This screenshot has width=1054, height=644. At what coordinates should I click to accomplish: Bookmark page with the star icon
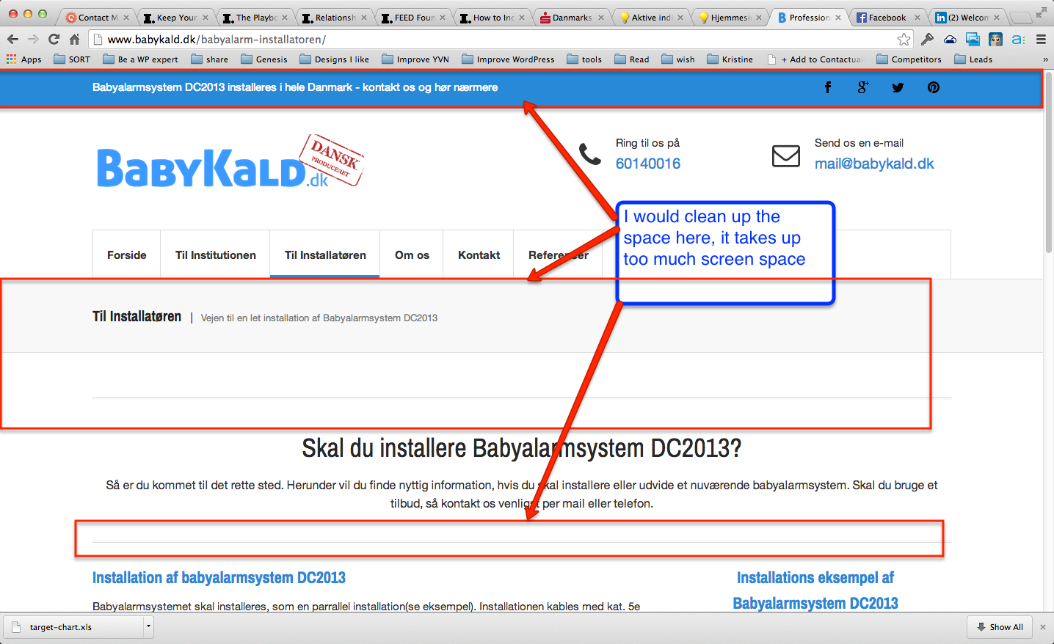pos(904,40)
